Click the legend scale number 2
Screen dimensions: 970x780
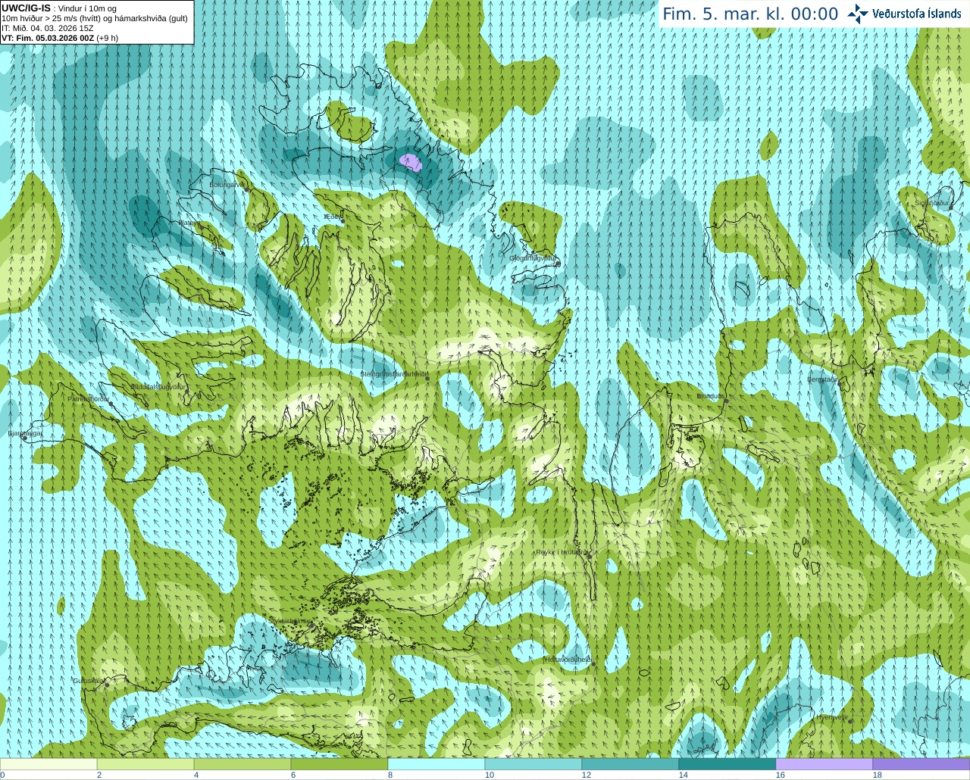coord(99,775)
